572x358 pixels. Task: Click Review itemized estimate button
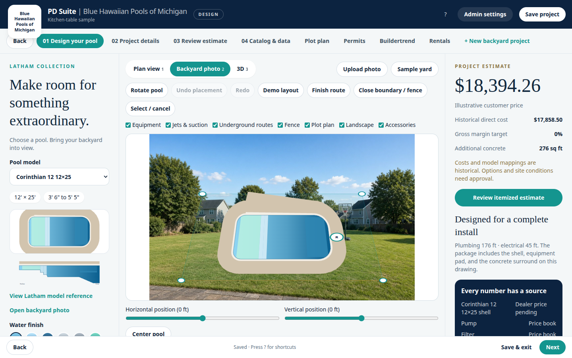point(508,198)
